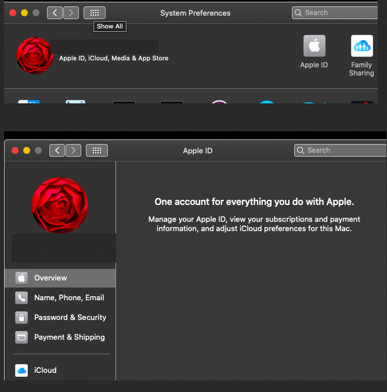Go forward in System Preferences window
Screen dimensions: 387x392
71,13
